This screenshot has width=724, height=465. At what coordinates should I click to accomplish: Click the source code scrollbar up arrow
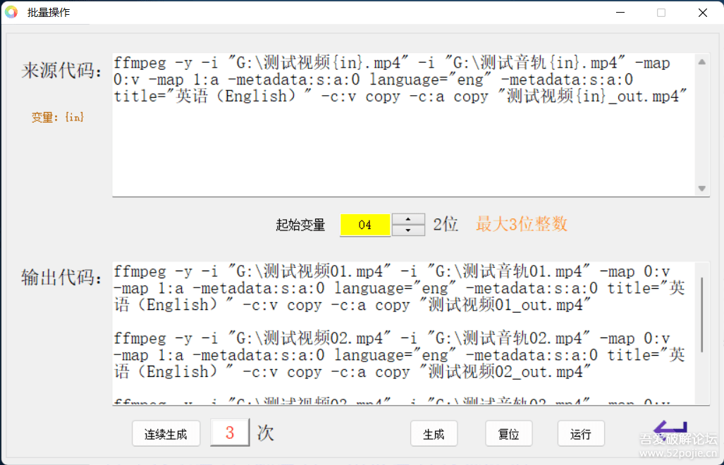(702, 62)
